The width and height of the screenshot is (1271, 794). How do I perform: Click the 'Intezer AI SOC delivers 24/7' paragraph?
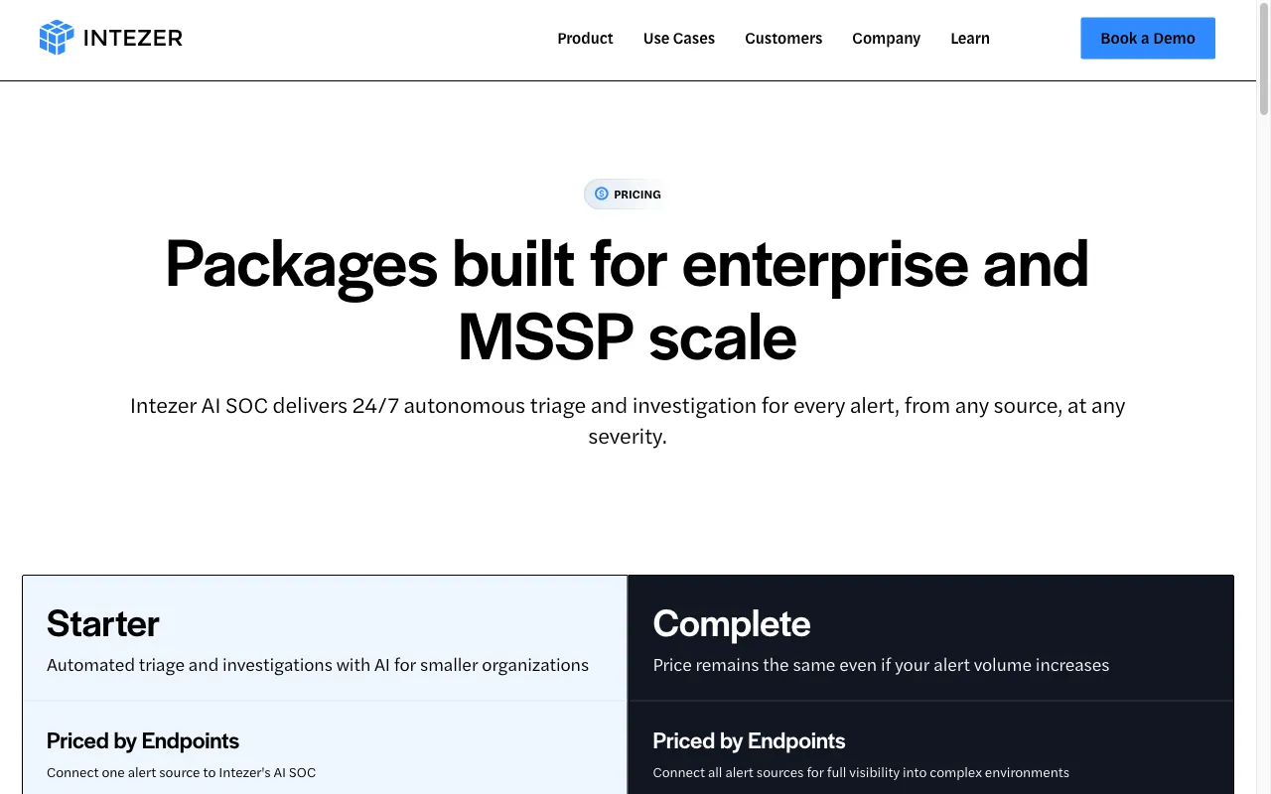tap(628, 421)
